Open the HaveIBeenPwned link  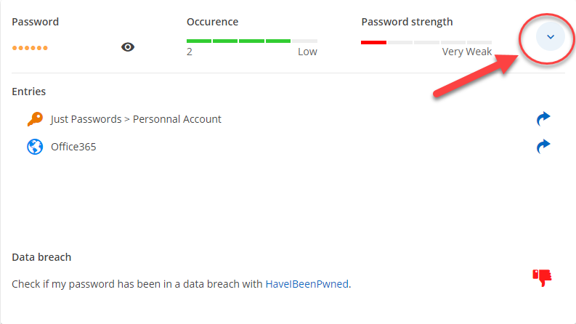coord(307,284)
